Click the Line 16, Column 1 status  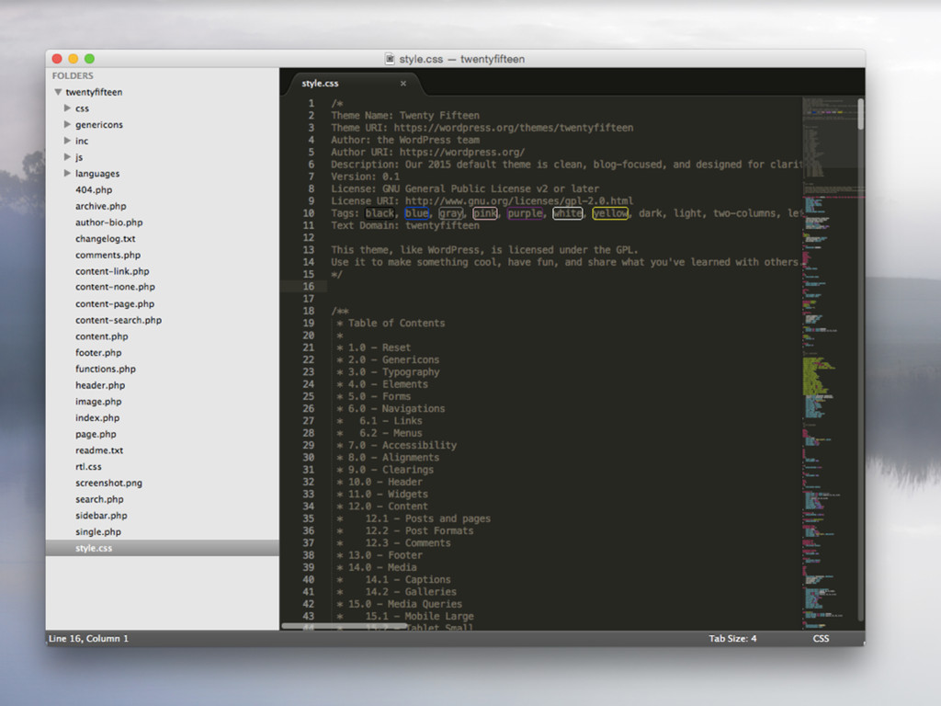coord(89,638)
